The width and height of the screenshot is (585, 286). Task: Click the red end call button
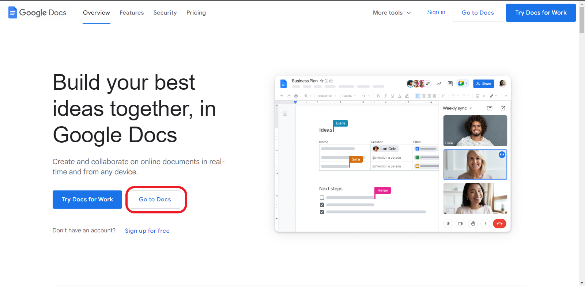point(499,224)
